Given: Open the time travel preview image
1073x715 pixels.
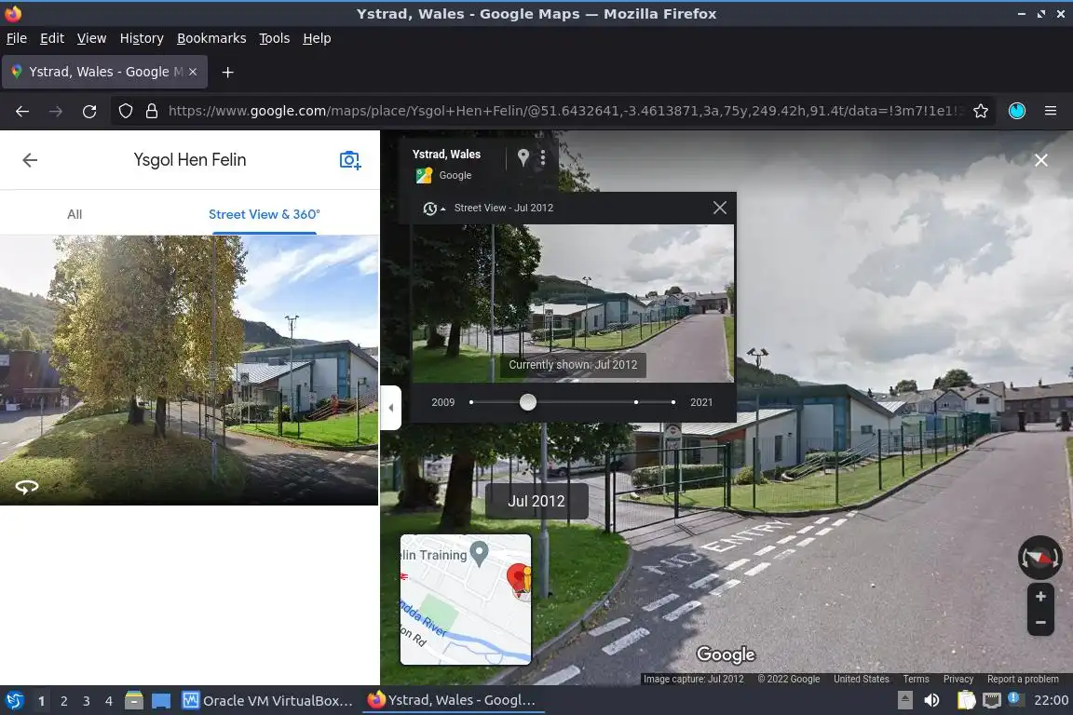Looking at the screenshot, I should 573,304.
